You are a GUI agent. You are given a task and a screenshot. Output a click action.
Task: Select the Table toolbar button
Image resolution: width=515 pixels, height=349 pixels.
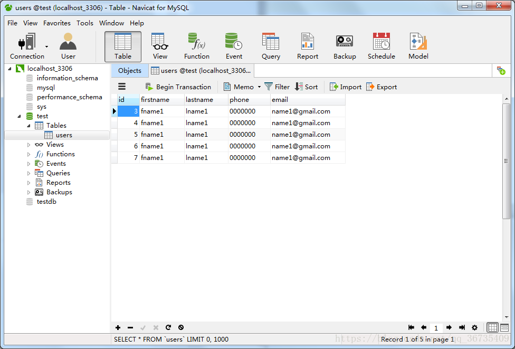pos(123,46)
